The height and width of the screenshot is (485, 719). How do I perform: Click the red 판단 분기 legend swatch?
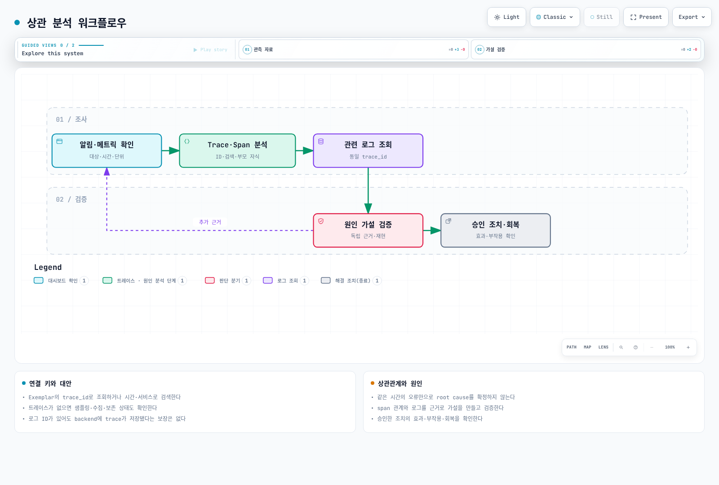click(210, 280)
